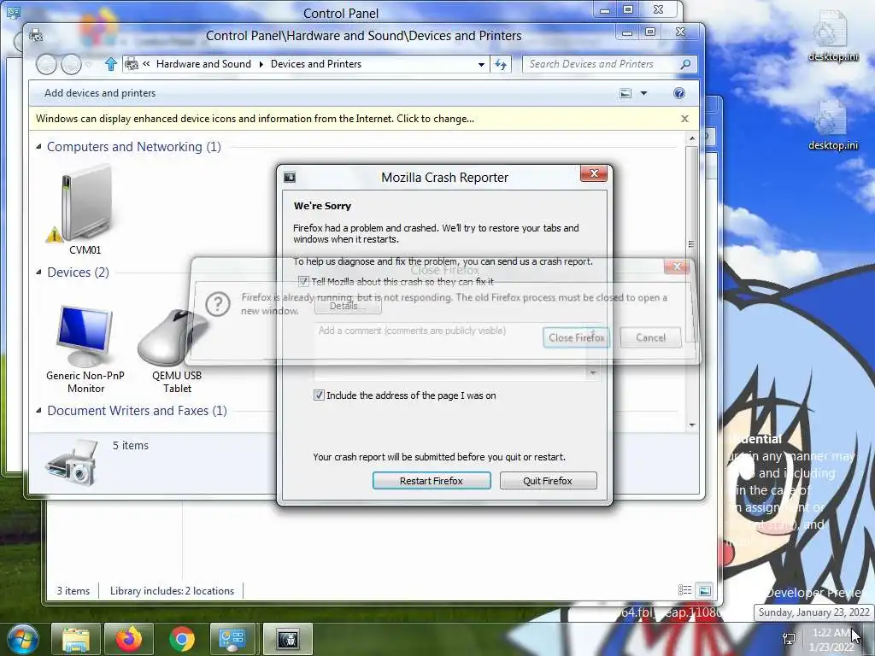
Task: Select the CVM01 computer icon
Action: (85, 210)
